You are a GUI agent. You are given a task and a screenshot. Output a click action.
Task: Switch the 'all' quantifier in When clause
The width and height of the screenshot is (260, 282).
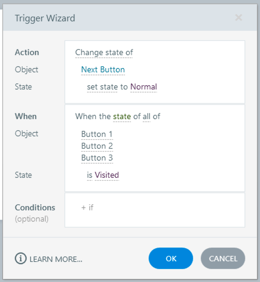pyautogui.click(x=146, y=116)
